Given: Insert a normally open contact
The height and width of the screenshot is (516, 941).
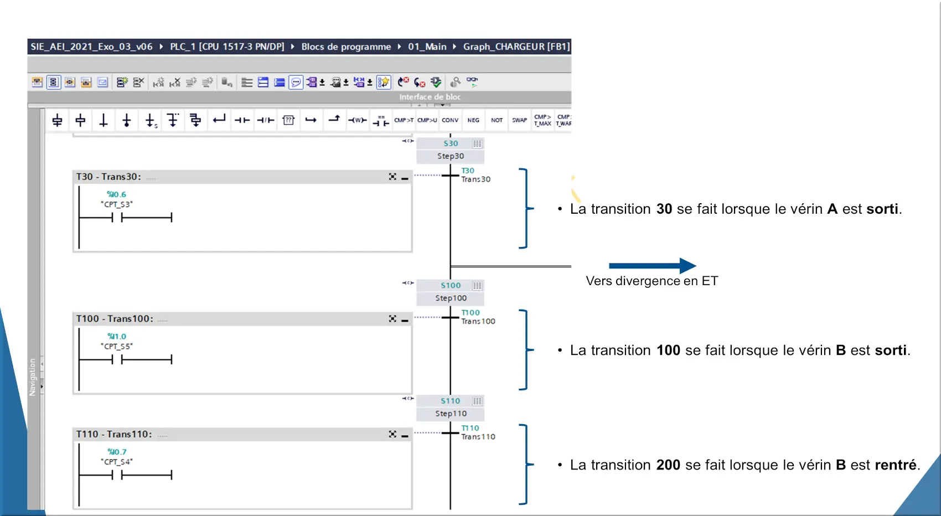Looking at the screenshot, I should pos(242,120).
